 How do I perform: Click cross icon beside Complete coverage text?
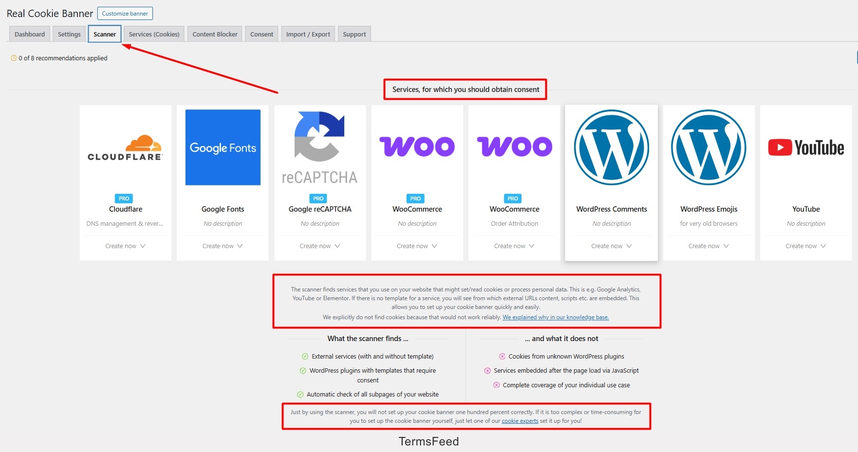pyautogui.click(x=496, y=385)
